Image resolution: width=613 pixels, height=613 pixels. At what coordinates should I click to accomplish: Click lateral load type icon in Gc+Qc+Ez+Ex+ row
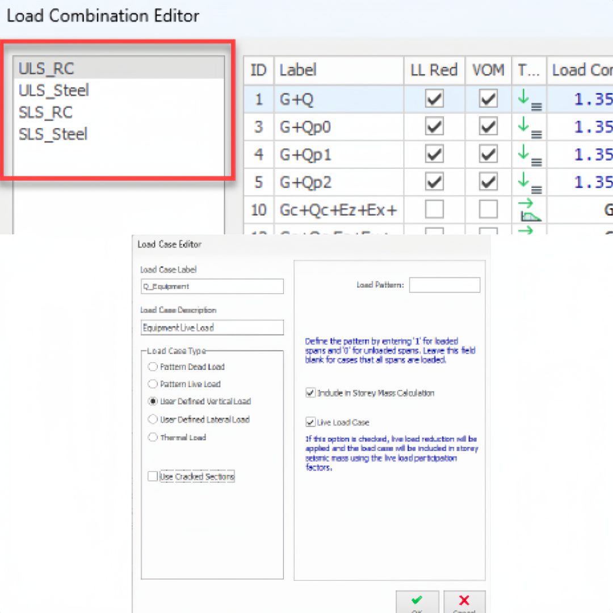[x=530, y=210]
